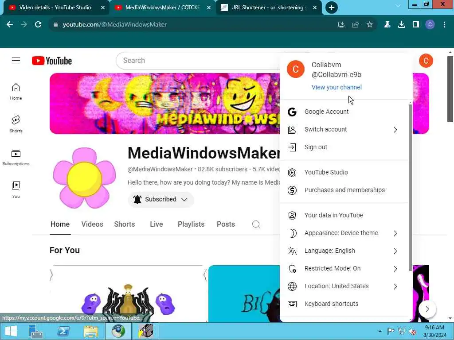The height and width of the screenshot is (340, 454).
Task: Show hidden tray icons arrow
Action: pyautogui.click(x=380, y=331)
